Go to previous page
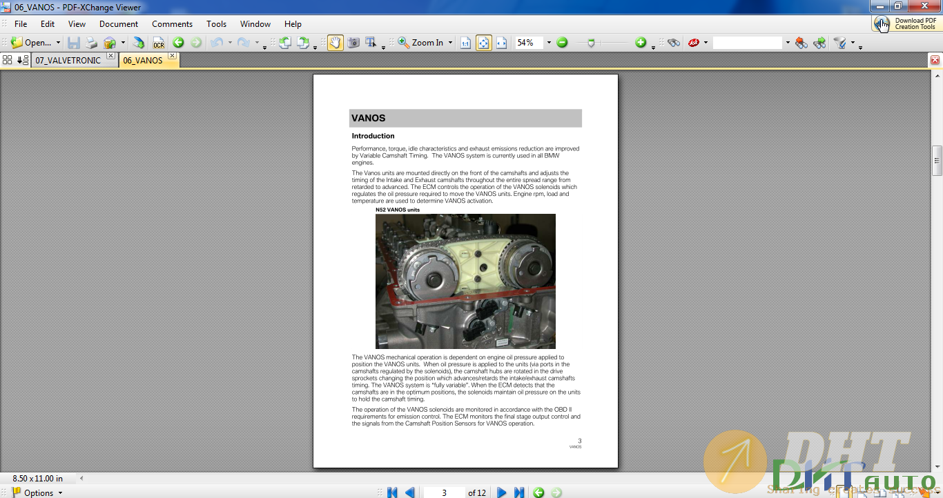943x498 pixels. point(410,492)
